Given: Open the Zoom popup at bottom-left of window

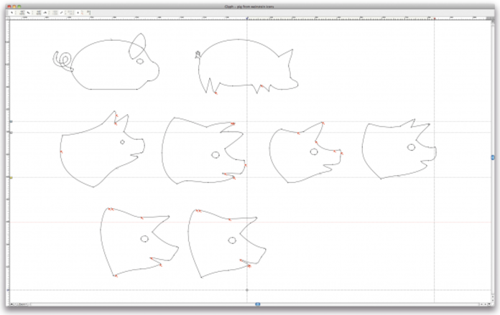Looking at the screenshot, I should (22, 304).
